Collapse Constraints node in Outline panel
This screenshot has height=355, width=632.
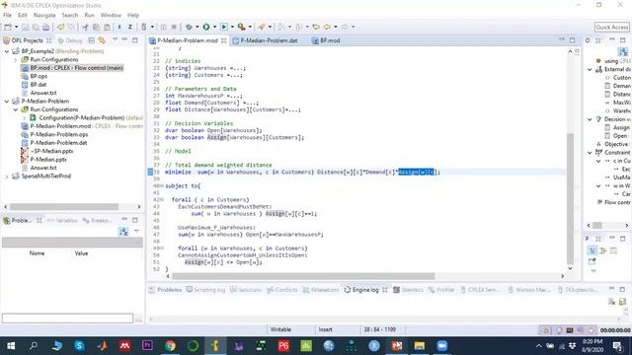click(x=591, y=153)
